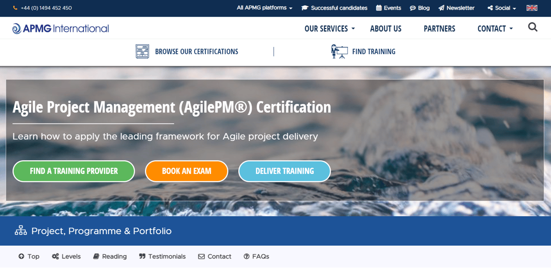Jump to the Testimonials section
Viewport: 551px width, 270px height.
pyautogui.click(x=162, y=257)
